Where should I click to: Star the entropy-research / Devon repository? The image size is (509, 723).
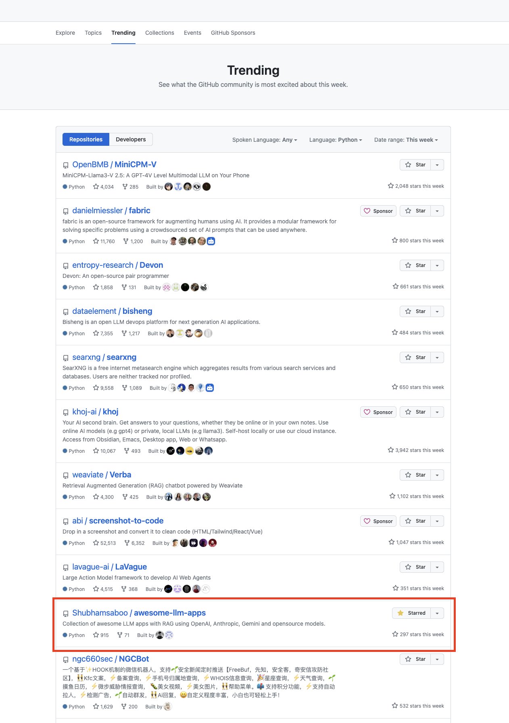415,265
